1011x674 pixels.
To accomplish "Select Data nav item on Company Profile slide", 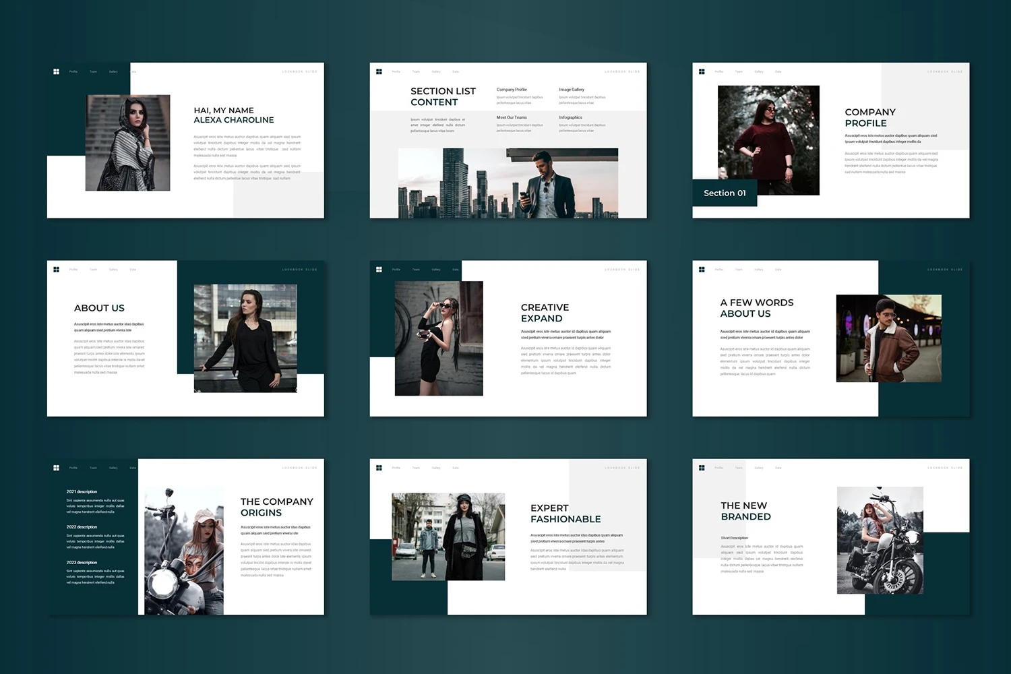I will [778, 71].
